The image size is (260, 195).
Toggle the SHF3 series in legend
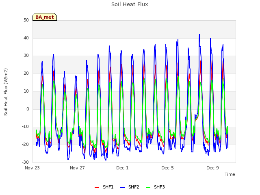(155, 187)
